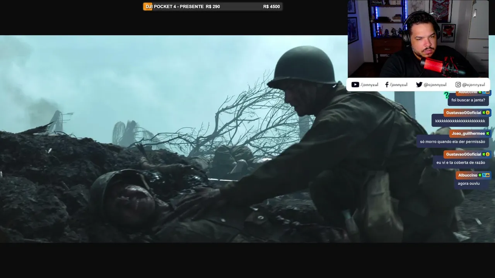Click the streamer's webcam feed

pos(418,39)
